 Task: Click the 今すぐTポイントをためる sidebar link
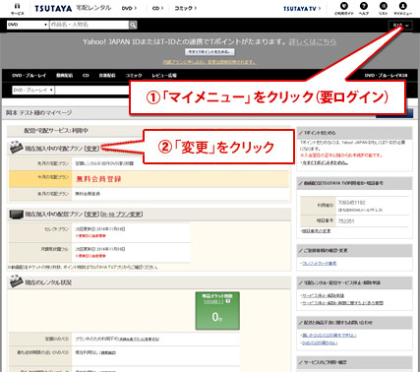(x=325, y=162)
